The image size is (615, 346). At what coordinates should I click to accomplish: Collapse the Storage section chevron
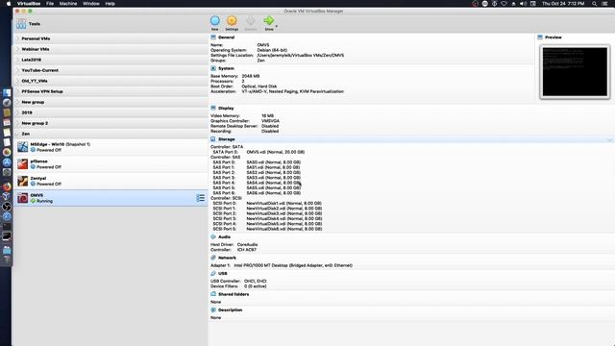tap(610, 139)
